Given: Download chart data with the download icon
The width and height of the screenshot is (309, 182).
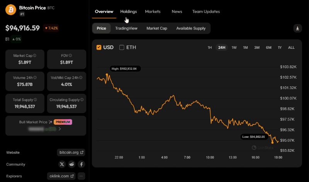Looking at the screenshot, I should (x=297, y=28).
